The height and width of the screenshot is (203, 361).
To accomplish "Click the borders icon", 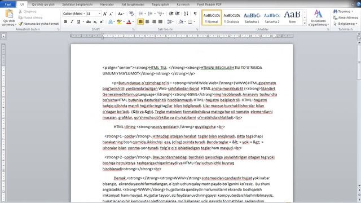I will coord(190,21).
